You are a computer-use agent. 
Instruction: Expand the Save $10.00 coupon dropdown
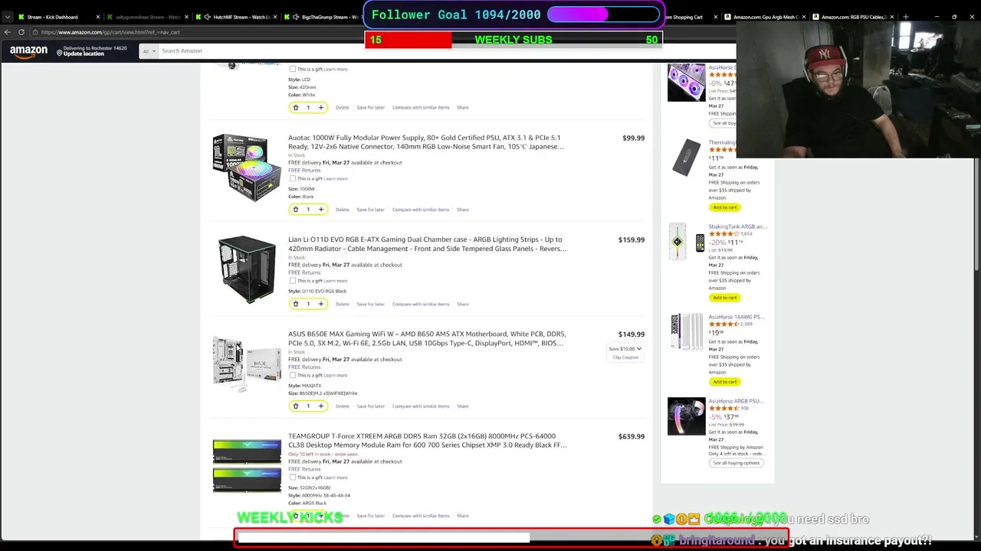click(x=625, y=349)
